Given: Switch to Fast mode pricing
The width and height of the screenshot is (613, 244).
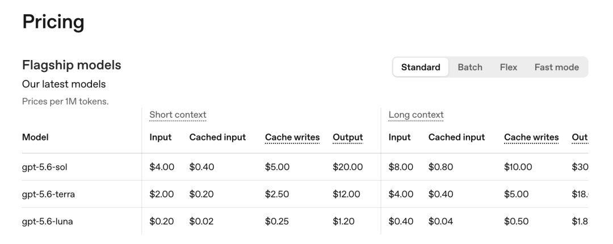Looking at the screenshot, I should 557,67.
